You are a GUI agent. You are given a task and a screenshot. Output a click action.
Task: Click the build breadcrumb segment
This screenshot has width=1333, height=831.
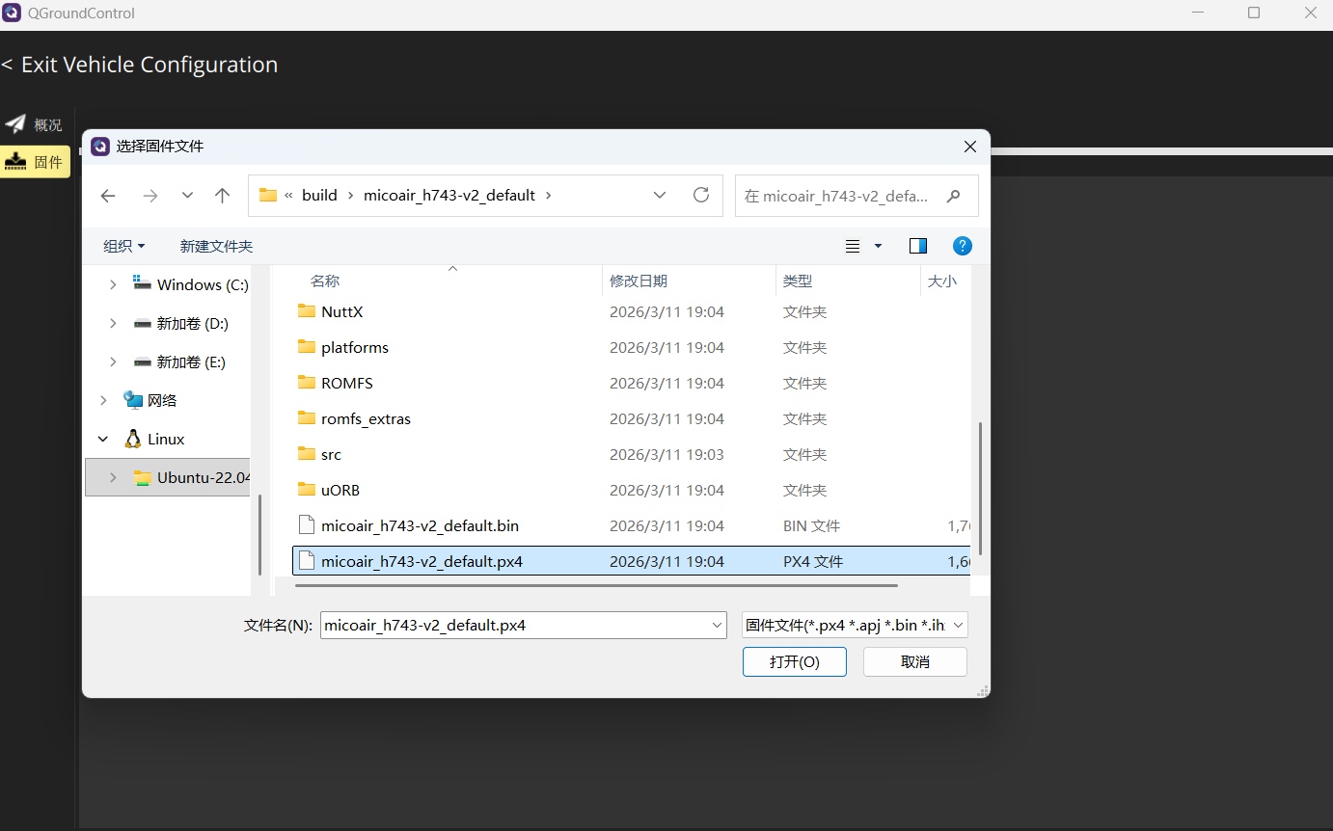coord(319,195)
